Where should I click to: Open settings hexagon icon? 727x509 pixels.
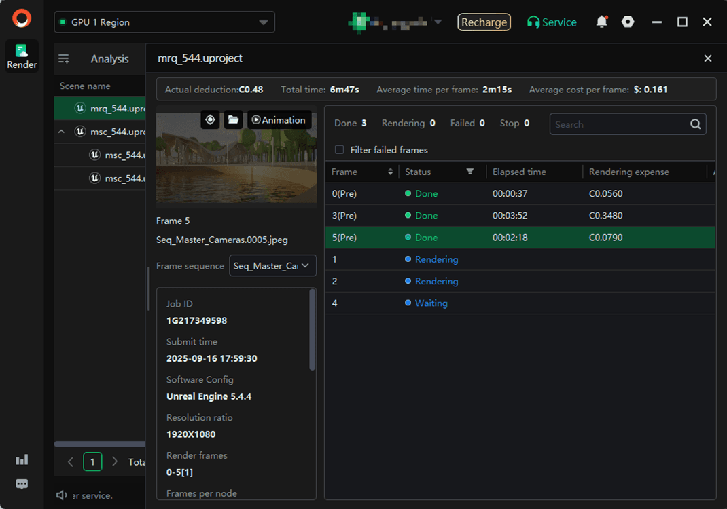(628, 22)
